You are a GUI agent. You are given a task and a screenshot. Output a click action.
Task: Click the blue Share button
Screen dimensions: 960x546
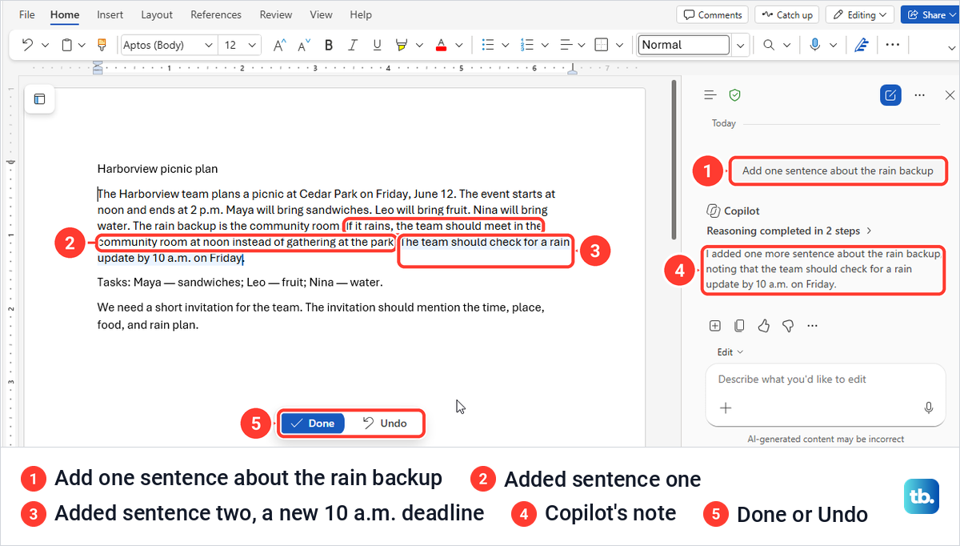[x=930, y=14]
